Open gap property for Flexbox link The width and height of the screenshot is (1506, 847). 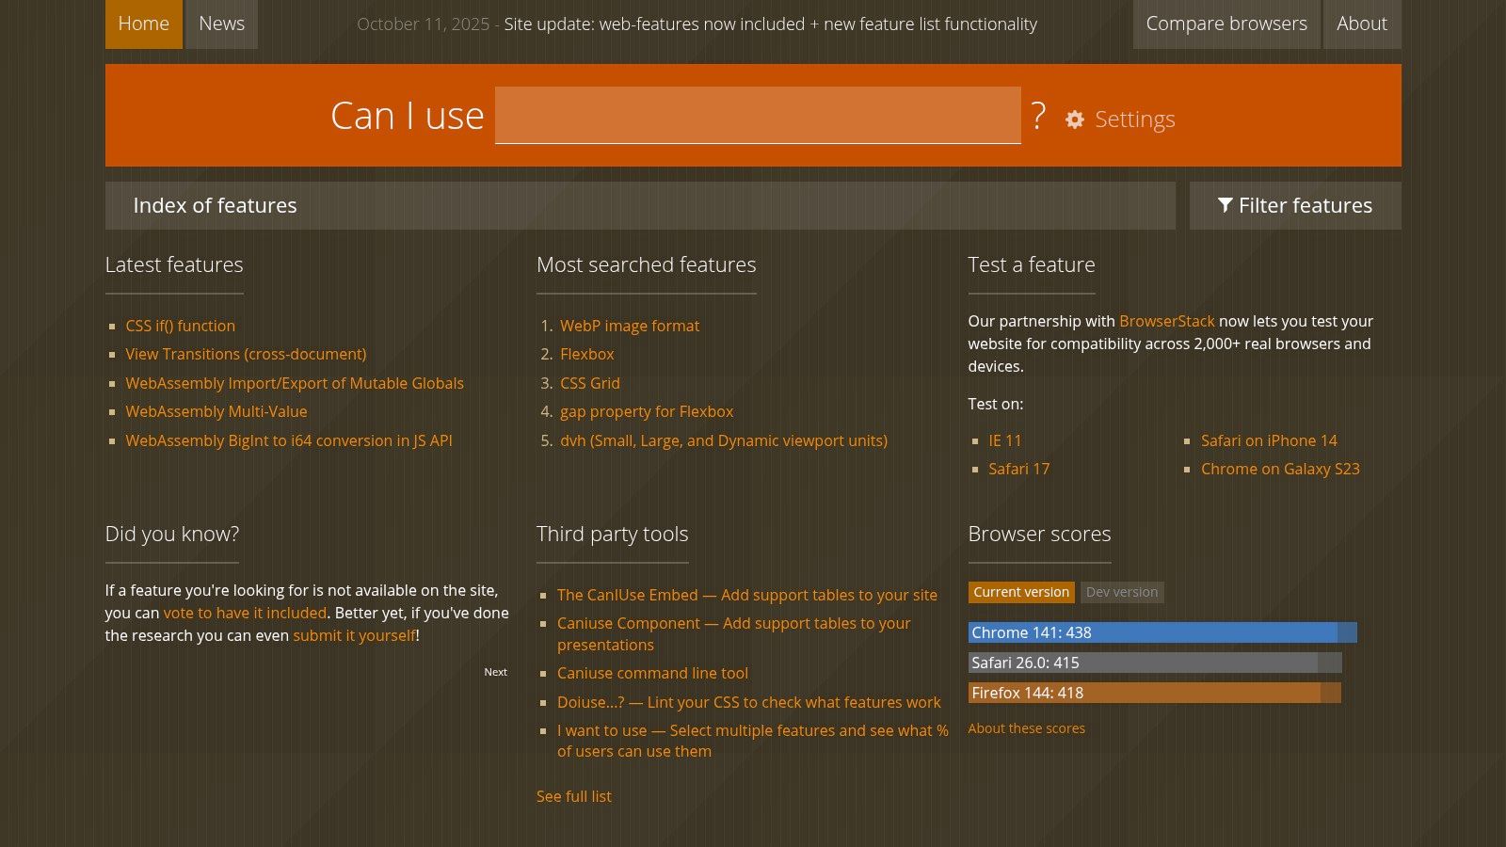coord(647,411)
